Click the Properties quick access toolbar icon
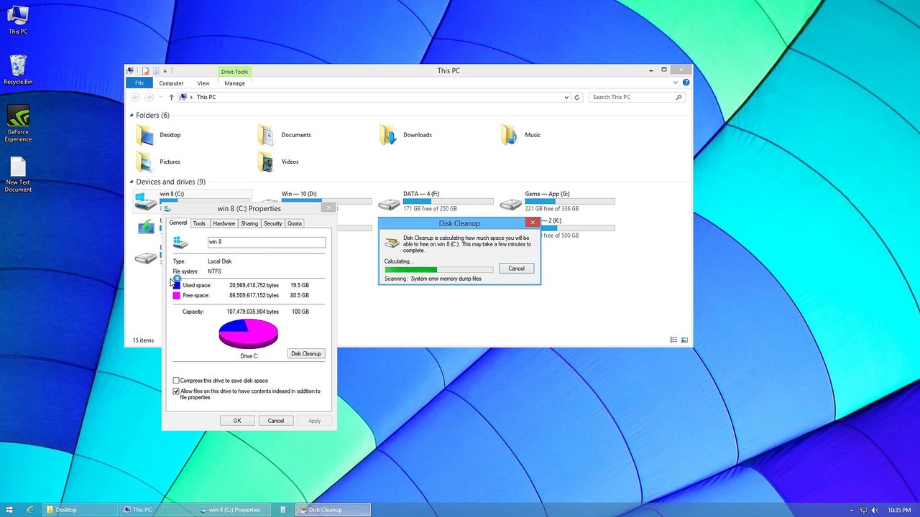The height and width of the screenshot is (517, 920). (x=145, y=70)
